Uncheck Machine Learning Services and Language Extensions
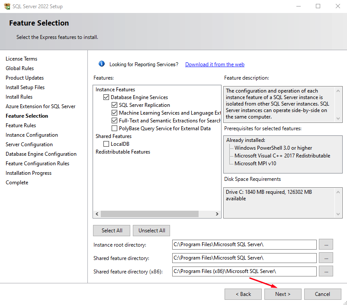Screen dimensions: 347x305 114,112
